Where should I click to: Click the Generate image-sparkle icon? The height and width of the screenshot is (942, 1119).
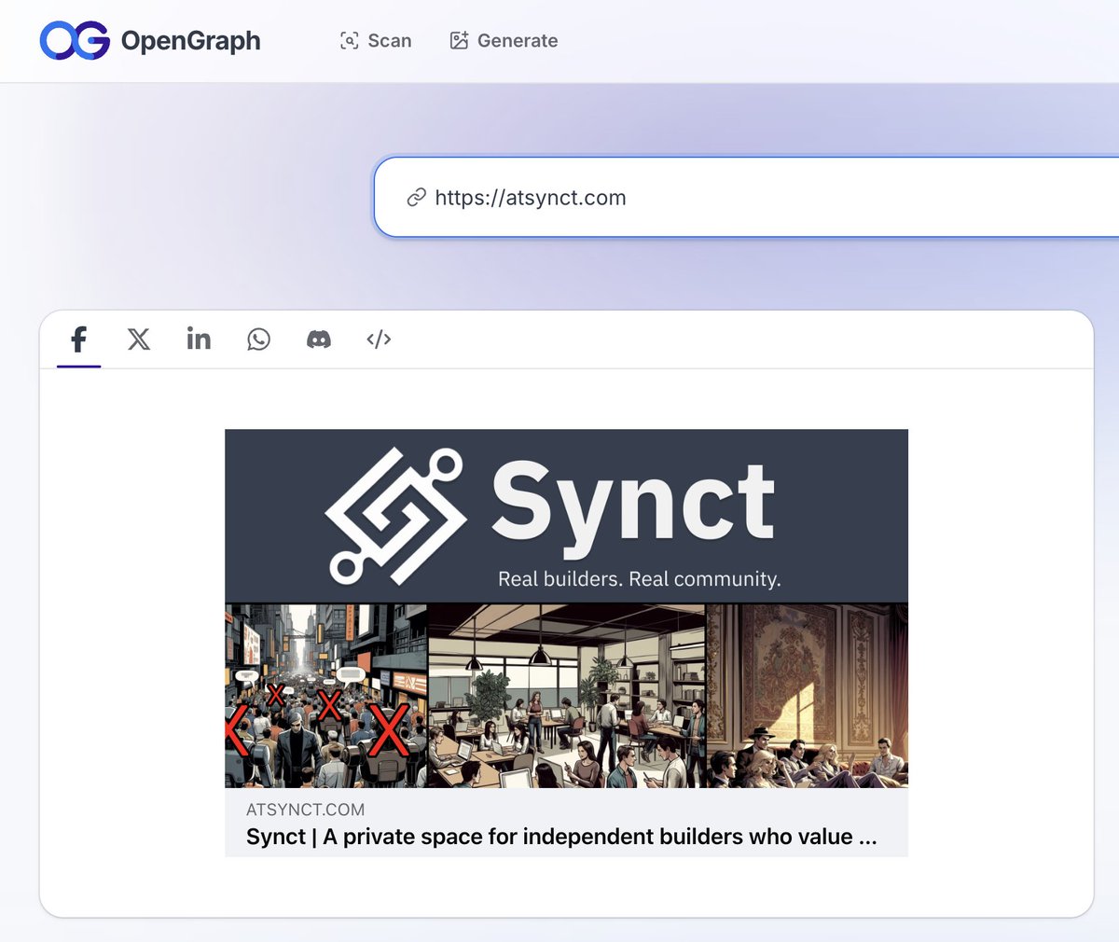point(459,40)
